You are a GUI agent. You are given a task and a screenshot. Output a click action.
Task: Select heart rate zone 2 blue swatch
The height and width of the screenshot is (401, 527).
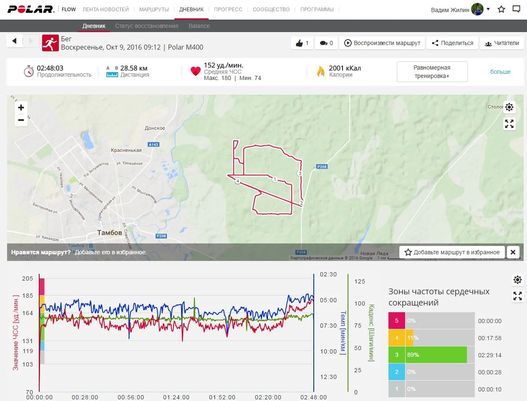(396, 372)
